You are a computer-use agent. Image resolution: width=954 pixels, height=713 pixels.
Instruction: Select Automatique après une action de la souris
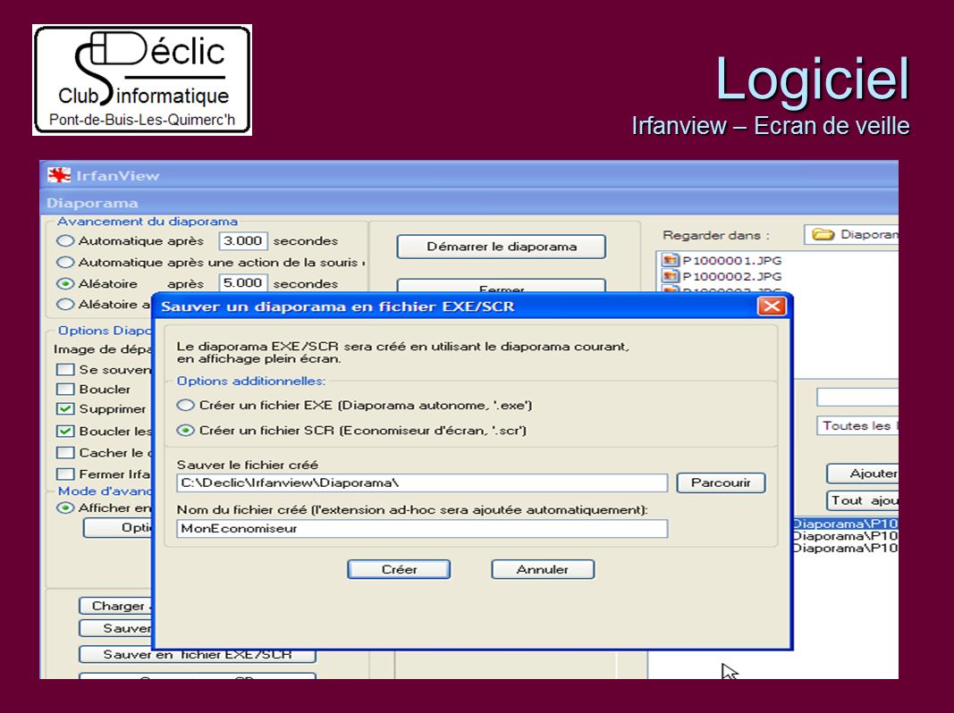(x=65, y=262)
